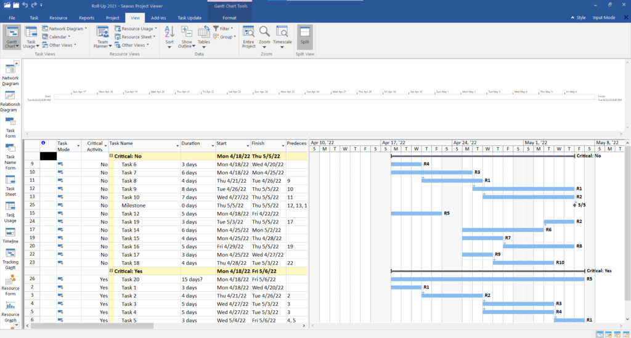The width and height of the screenshot is (631, 338).
Task: Click the Style button
Action: 579,18
